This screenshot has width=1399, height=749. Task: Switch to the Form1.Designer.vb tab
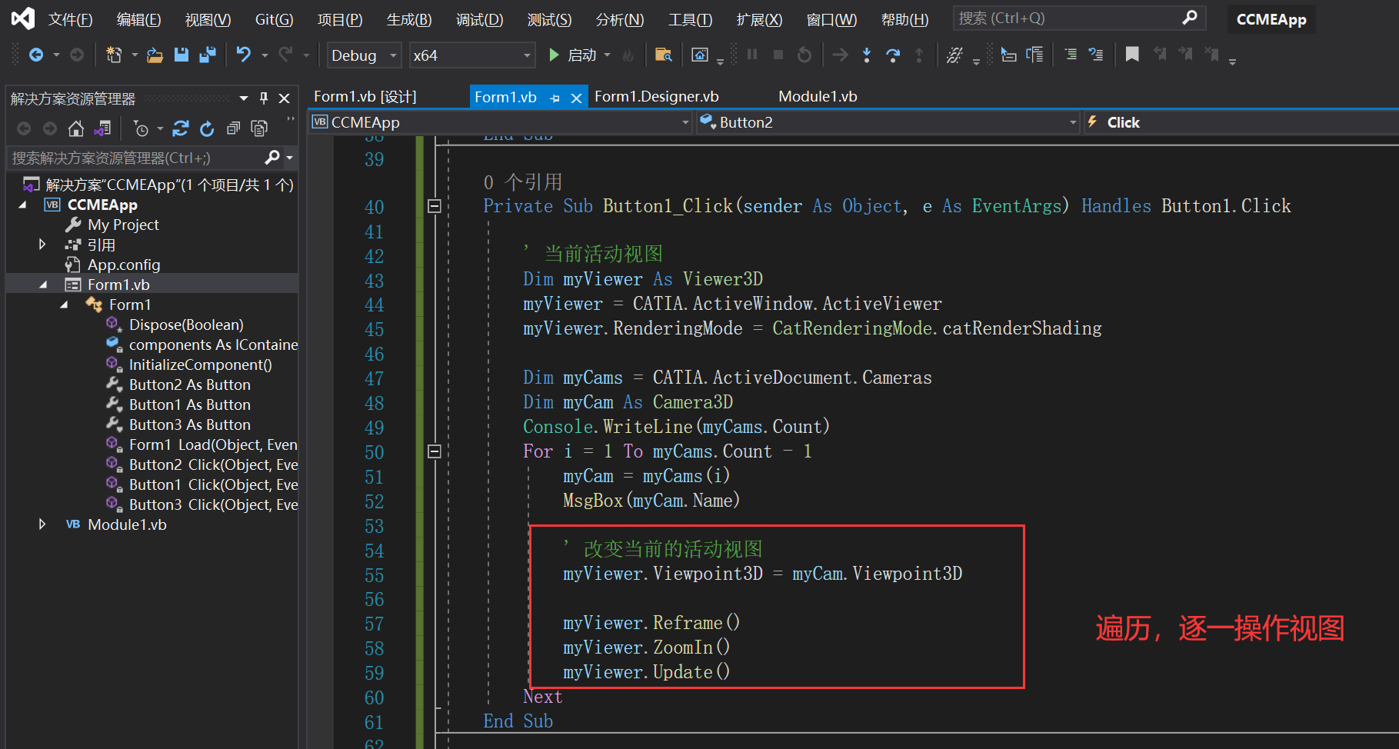pyautogui.click(x=656, y=97)
